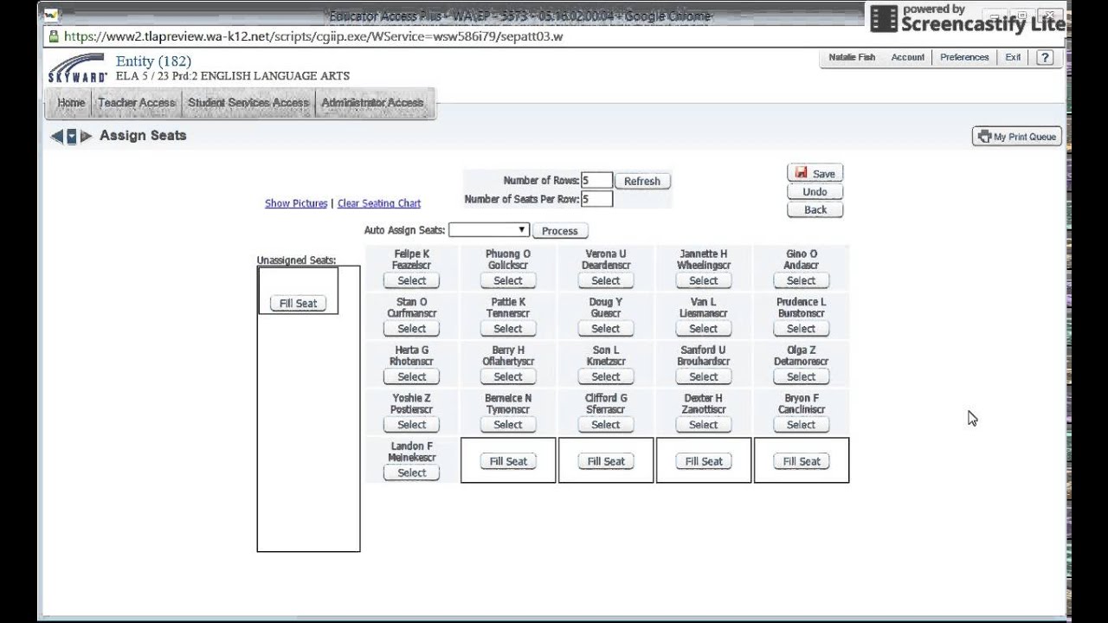
Task: Select Stan O Curfmanscr's seat
Action: tap(411, 329)
